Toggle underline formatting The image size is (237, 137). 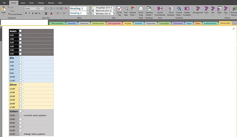(x=33, y=13)
